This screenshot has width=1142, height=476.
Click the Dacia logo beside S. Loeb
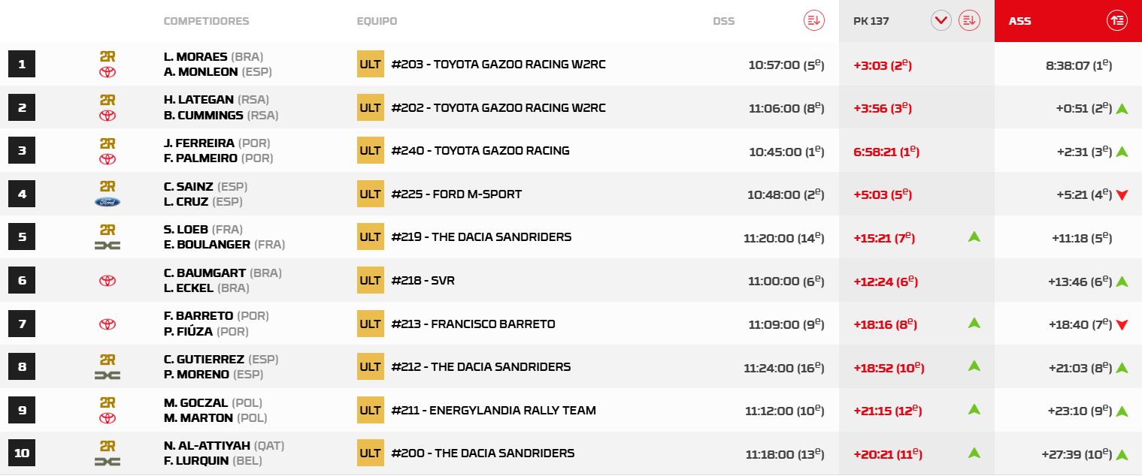point(108,246)
